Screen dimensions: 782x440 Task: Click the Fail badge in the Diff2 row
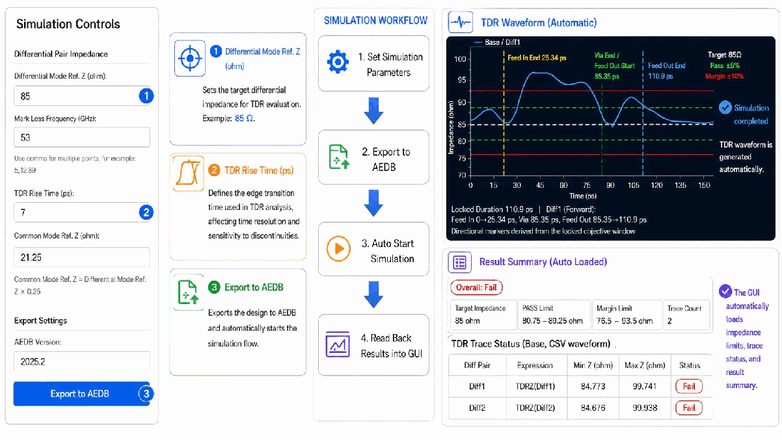690,408
